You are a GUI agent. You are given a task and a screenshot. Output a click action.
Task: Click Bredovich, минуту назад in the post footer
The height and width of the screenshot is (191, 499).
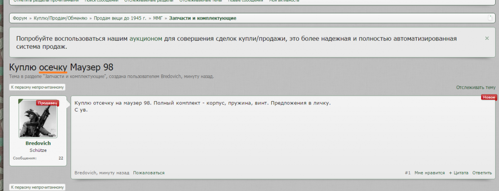(102, 173)
